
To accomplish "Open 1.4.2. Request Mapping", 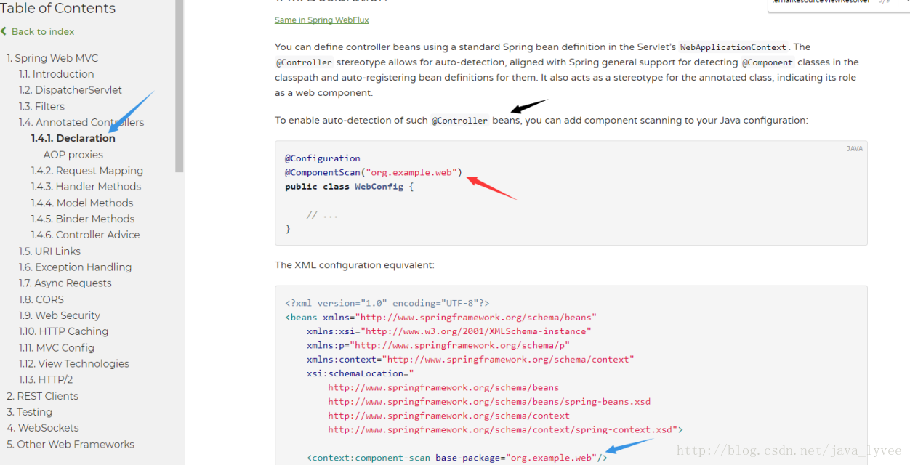I will [87, 171].
